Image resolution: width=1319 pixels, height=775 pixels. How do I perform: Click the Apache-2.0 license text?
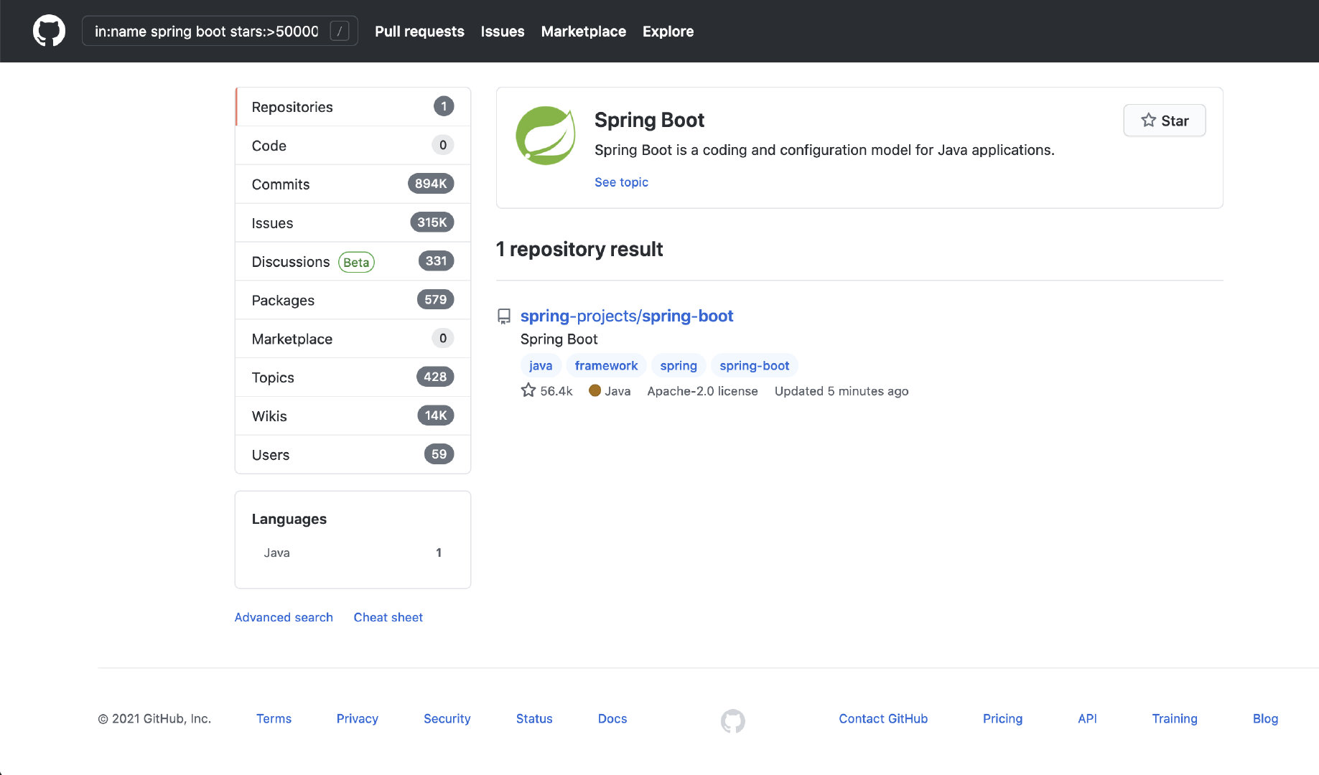pyautogui.click(x=702, y=391)
